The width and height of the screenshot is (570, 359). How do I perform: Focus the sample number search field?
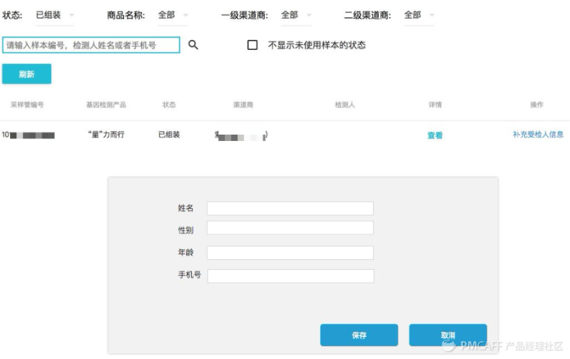coord(91,45)
